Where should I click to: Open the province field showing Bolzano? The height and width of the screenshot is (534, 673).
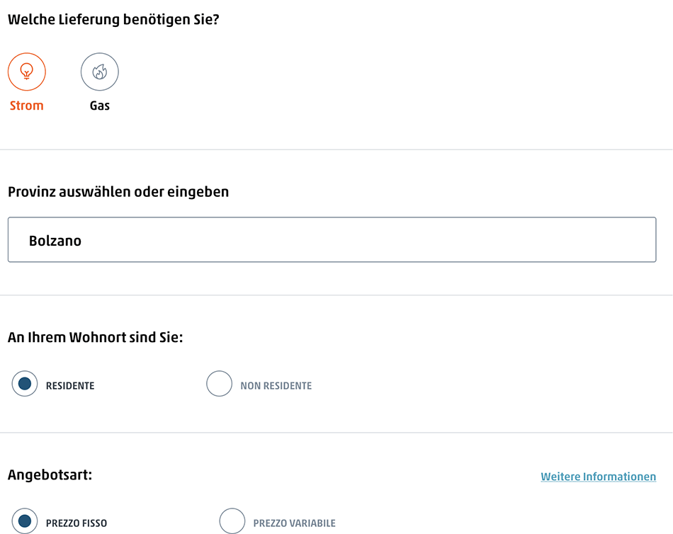pos(332,239)
